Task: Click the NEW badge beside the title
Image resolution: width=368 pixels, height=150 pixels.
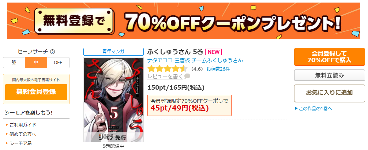Action: pyautogui.click(x=213, y=52)
